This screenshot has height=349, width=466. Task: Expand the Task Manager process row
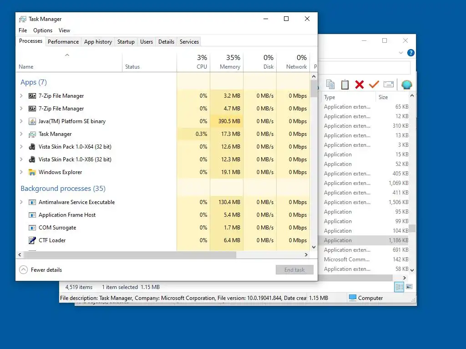(21, 134)
